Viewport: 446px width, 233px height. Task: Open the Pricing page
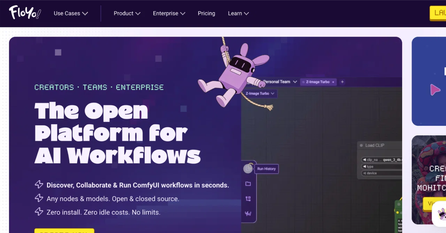click(206, 13)
